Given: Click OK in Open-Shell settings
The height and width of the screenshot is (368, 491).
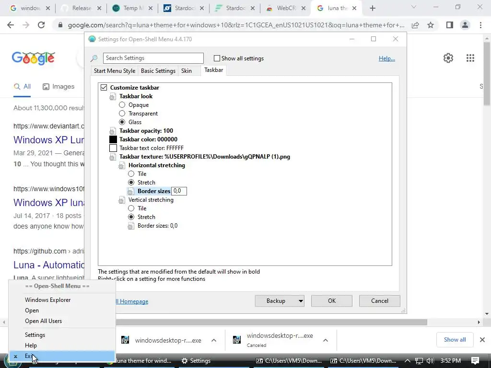Looking at the screenshot, I should click(332, 301).
